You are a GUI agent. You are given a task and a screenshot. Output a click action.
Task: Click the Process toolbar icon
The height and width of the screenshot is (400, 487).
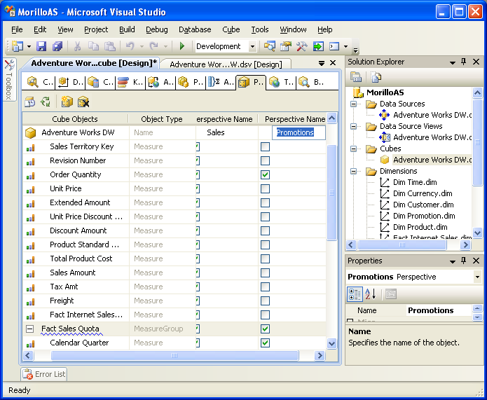(30, 102)
